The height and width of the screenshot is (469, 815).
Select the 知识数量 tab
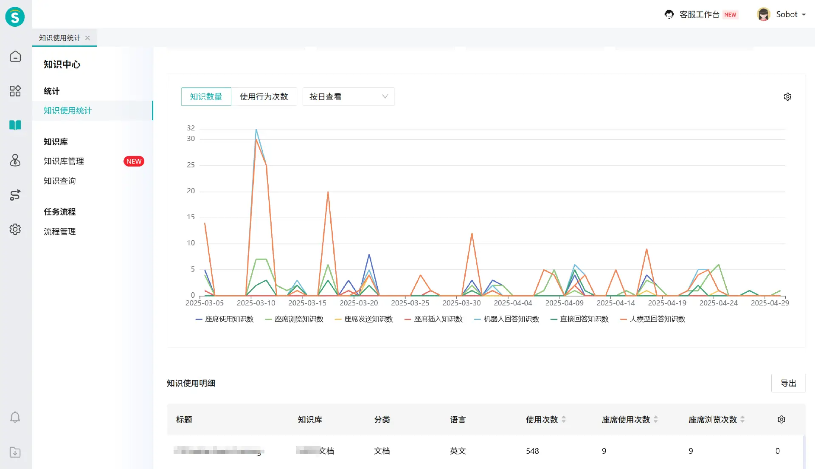[206, 96]
